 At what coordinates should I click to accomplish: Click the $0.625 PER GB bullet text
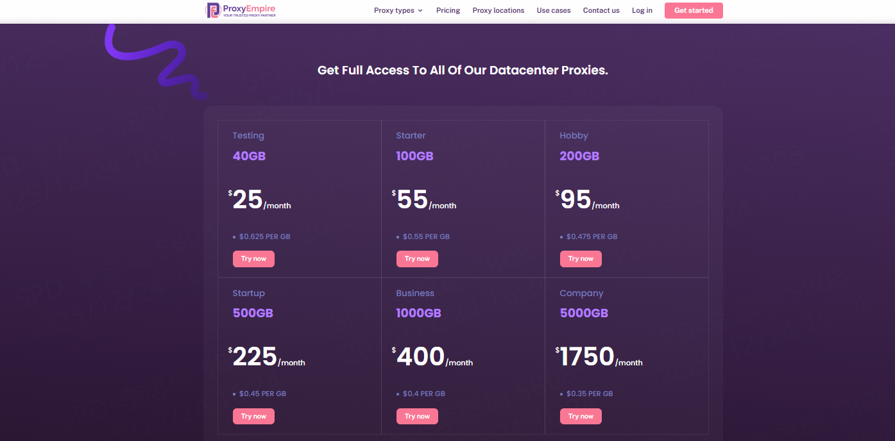click(264, 237)
